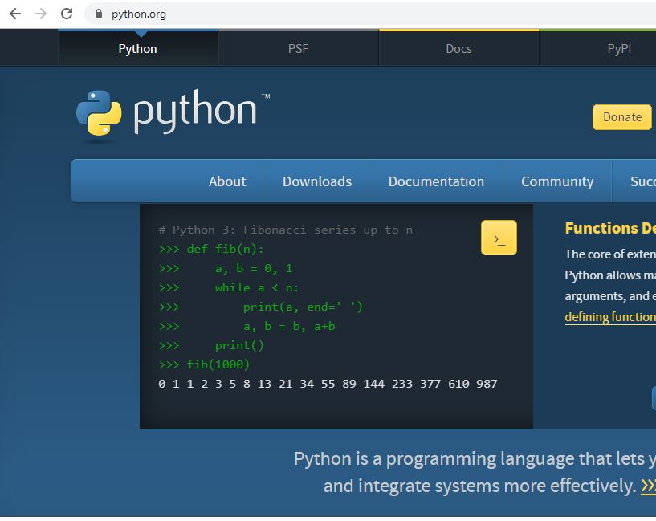Screen dimensions: 656x521
Task: Open the Community menu
Action: click(557, 181)
